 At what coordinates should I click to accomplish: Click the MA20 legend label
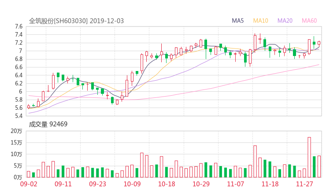click(x=285, y=21)
